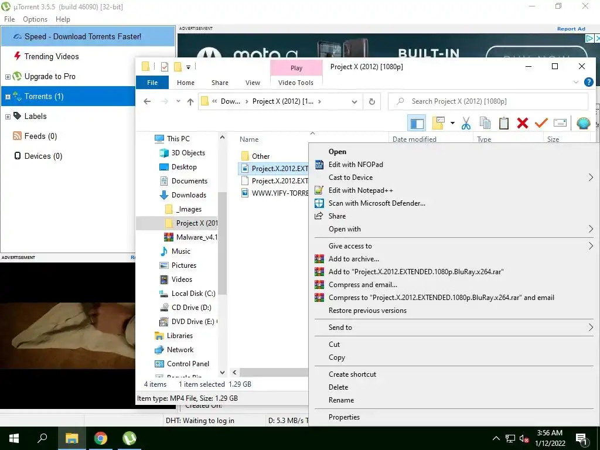Open taskbar search magnifier
This screenshot has width=600, height=450.
[x=42, y=438]
